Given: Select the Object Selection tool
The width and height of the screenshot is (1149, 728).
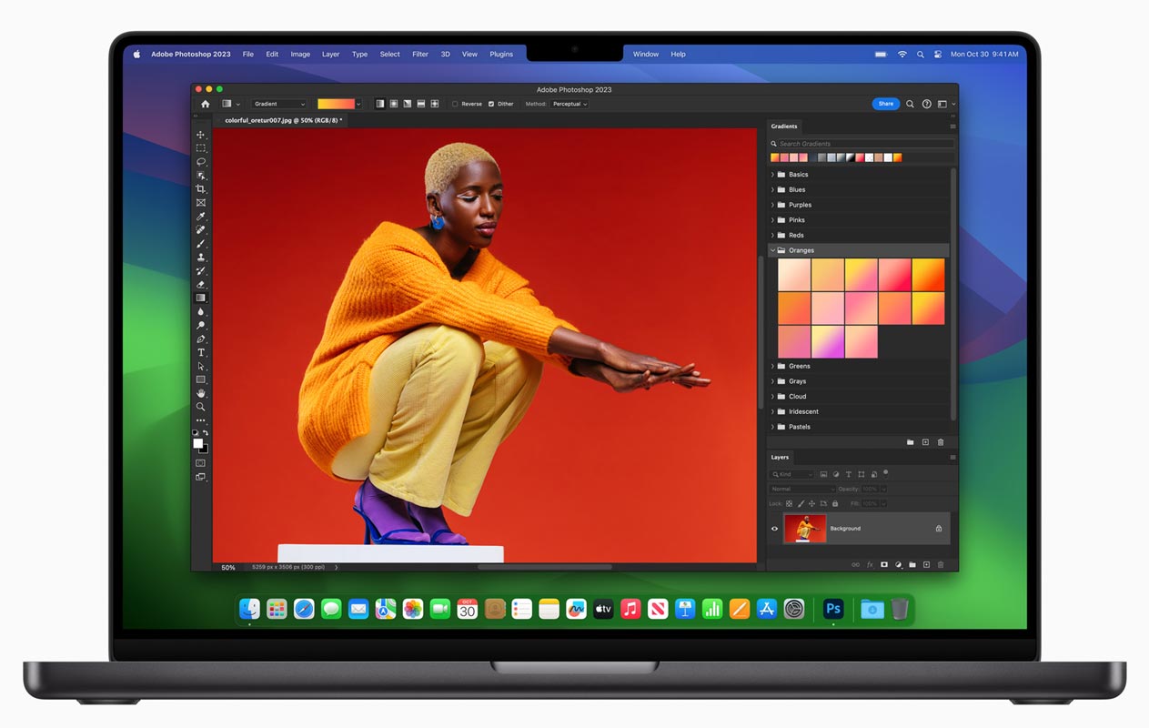Looking at the screenshot, I should [201, 176].
